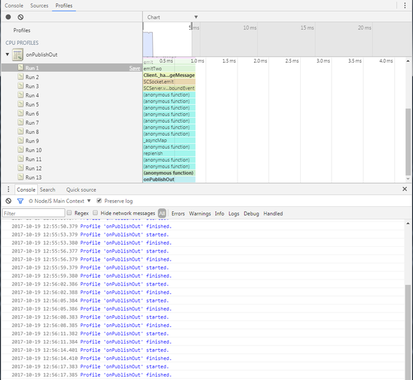The height and width of the screenshot is (380, 413).
Task: Close the bottom console drawer
Action: coord(405,189)
